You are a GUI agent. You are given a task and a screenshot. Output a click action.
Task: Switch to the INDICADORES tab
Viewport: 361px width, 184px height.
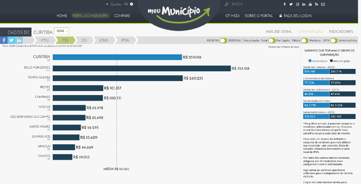pyautogui.click(x=341, y=32)
